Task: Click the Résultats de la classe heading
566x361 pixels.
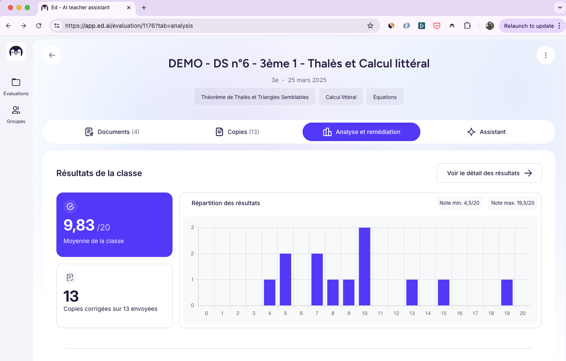Action: pos(99,173)
